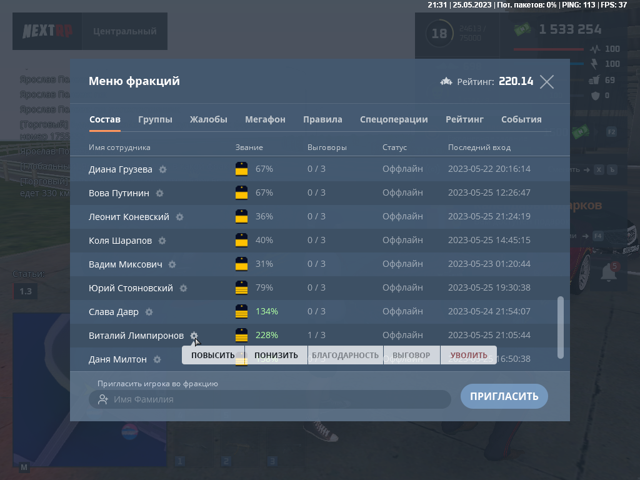Open gear settings for Диана Грузева
The height and width of the screenshot is (480, 640).
163,169
